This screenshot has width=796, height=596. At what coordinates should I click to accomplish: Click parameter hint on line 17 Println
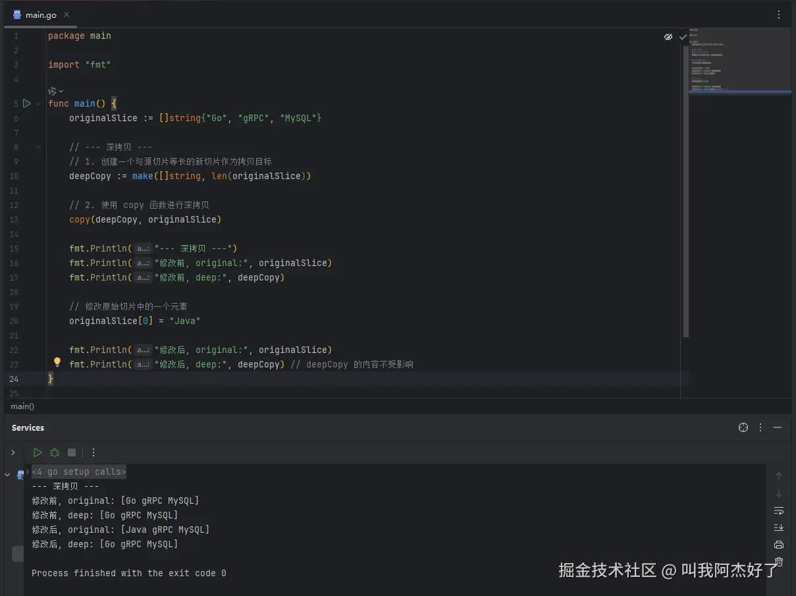[x=144, y=278]
